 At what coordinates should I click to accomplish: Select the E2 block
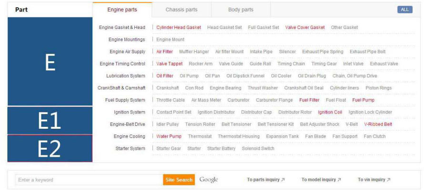click(50, 148)
